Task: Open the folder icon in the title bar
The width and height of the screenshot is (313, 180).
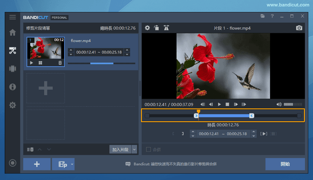Action: [x=262, y=16]
